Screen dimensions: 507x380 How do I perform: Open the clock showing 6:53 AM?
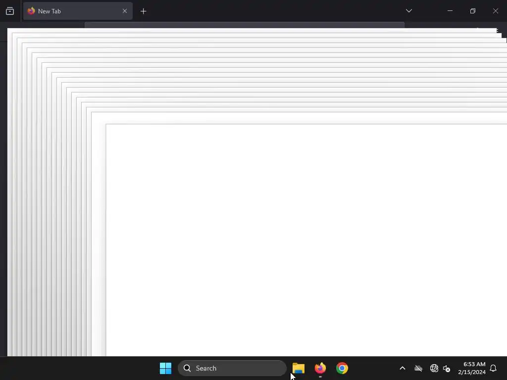click(x=472, y=368)
